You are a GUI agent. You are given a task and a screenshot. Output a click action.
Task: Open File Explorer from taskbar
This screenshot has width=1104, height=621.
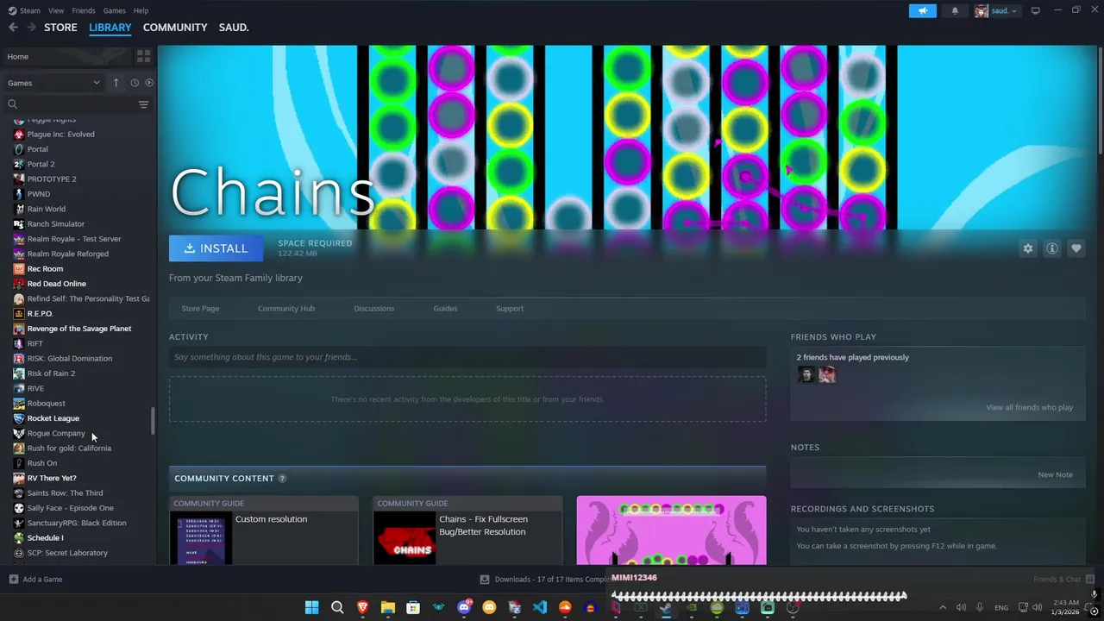(x=388, y=607)
